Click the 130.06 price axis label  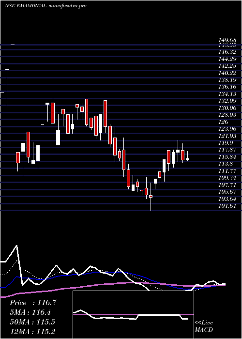coord(227,108)
